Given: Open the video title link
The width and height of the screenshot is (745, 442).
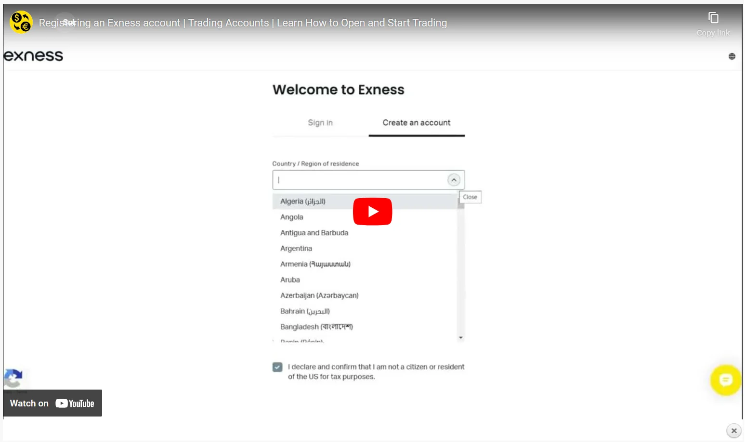Looking at the screenshot, I should click(x=243, y=23).
